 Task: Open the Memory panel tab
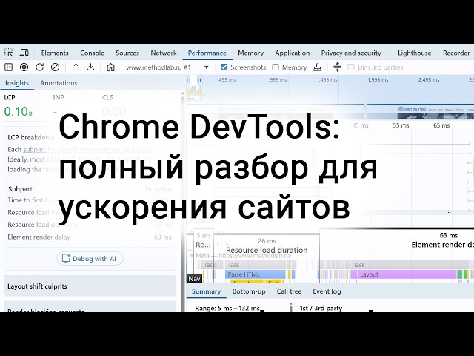(x=250, y=53)
